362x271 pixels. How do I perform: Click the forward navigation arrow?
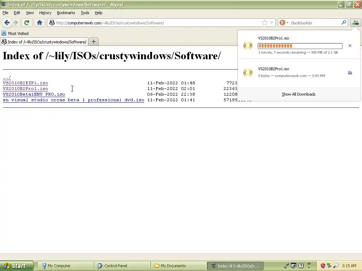pyautogui.click(x=16, y=23)
